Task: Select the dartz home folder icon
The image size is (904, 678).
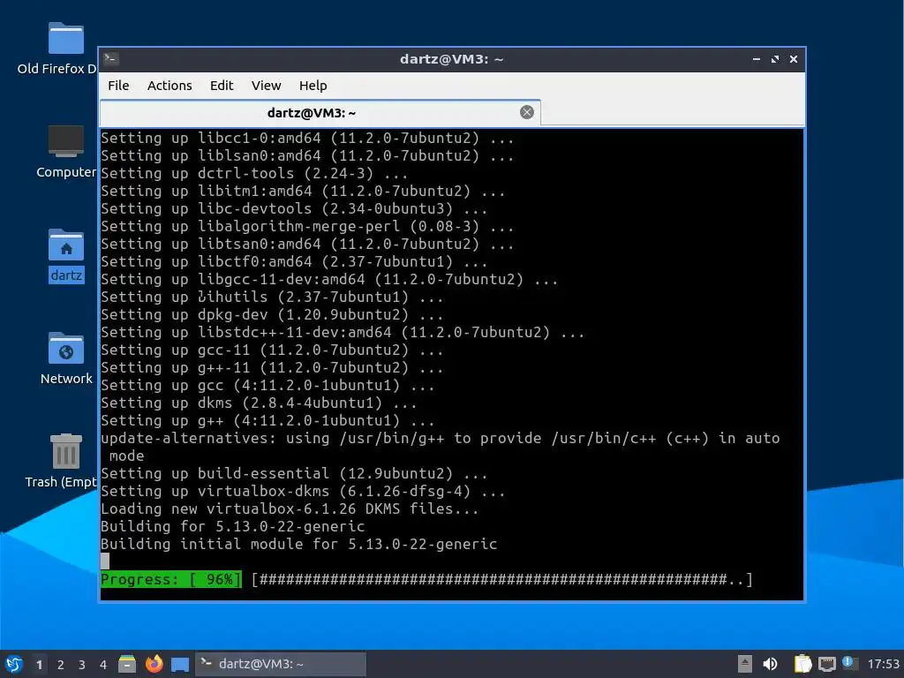Action: tap(65, 256)
